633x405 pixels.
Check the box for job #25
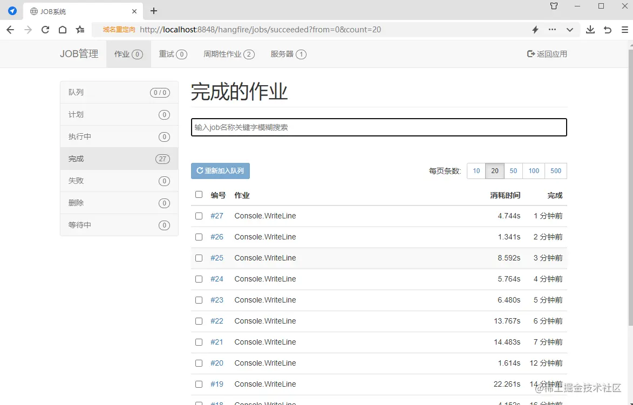(199, 258)
